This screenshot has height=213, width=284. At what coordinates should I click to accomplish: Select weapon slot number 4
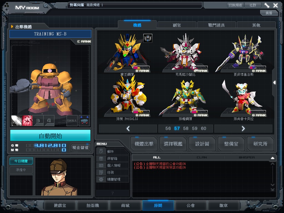(x=49, y=121)
